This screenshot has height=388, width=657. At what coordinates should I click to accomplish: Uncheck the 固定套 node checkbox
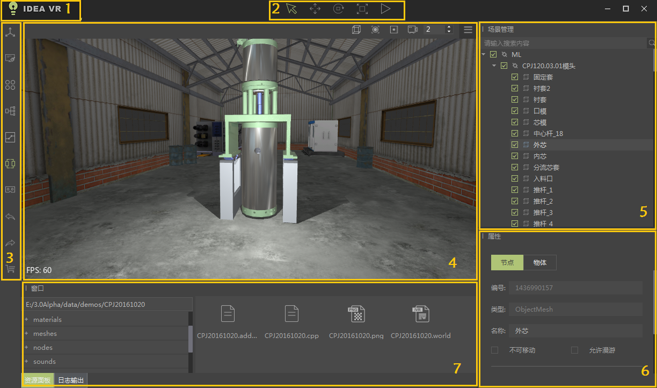515,77
